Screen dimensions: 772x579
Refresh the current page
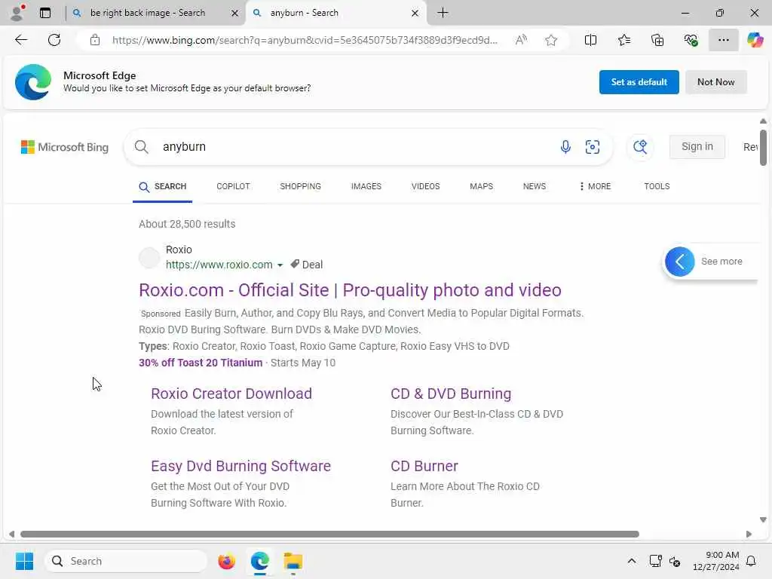[x=54, y=40]
